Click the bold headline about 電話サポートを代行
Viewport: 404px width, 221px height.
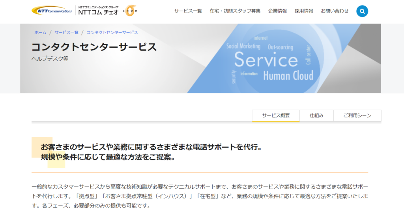pyautogui.click(x=151, y=152)
